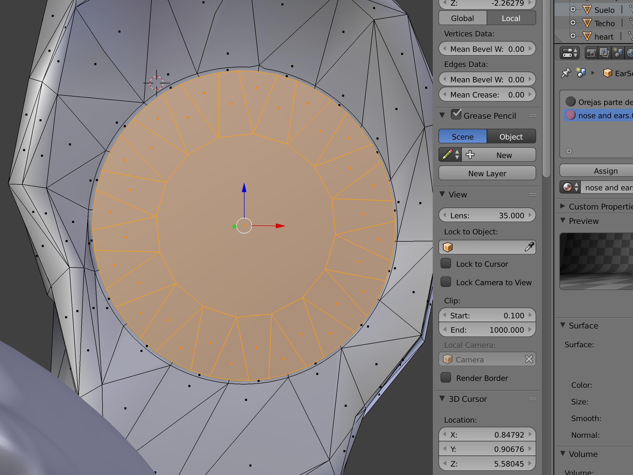Click the N-panel vertical scrollbar
Image resolution: width=633 pixels, height=475 pixels.
pos(546,89)
